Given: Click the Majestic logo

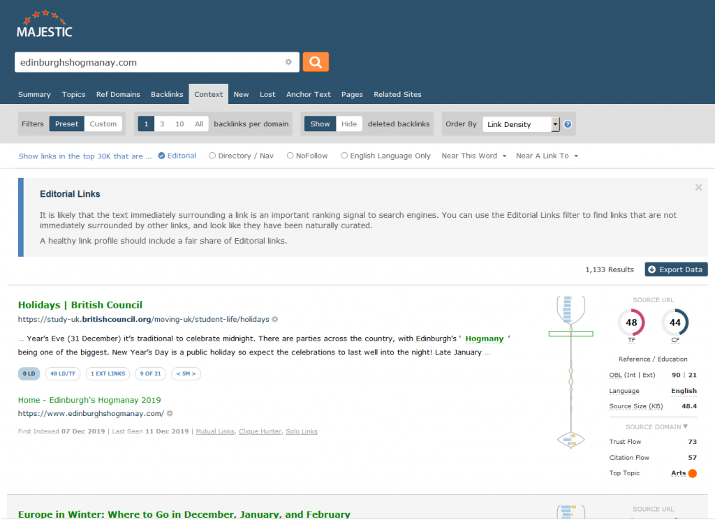Looking at the screenshot, I should [x=45, y=24].
